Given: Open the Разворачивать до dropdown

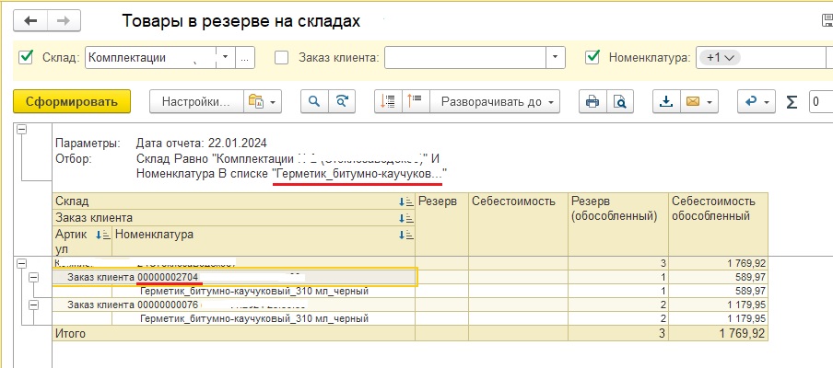Looking at the screenshot, I should 495,101.
